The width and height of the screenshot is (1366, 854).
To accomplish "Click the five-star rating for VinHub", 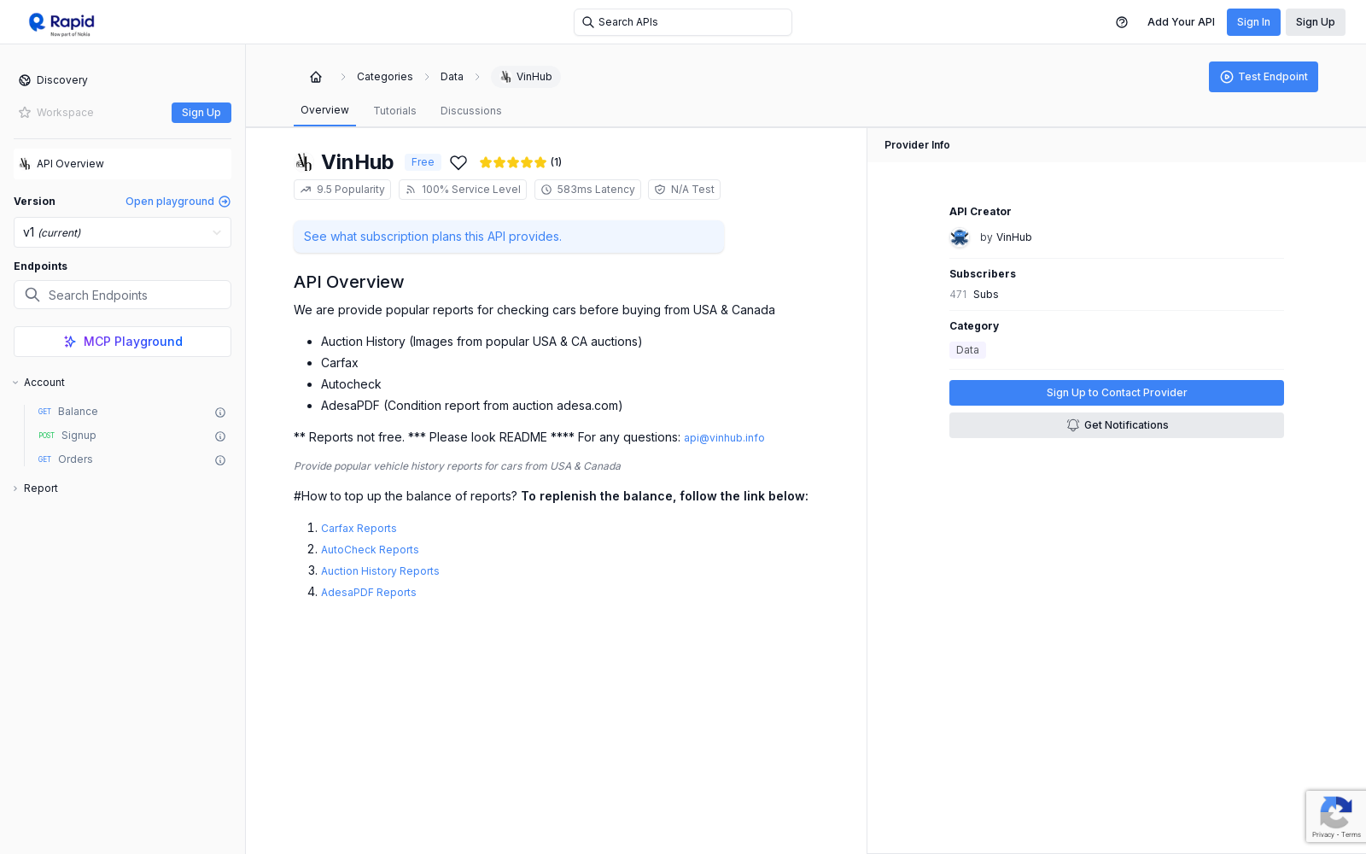I will 513,162.
